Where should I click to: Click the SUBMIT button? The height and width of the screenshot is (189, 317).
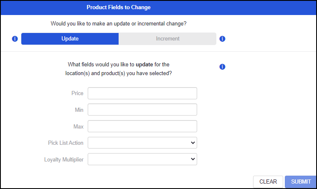301,182
